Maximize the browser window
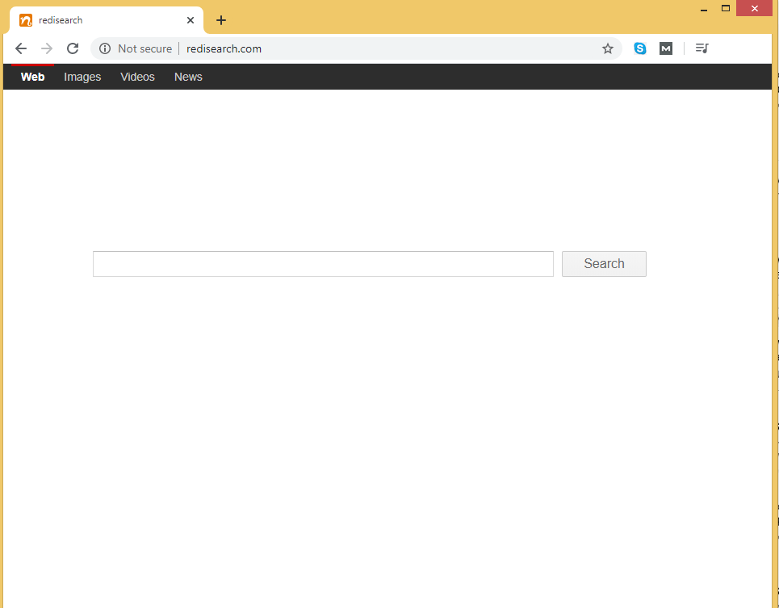This screenshot has width=779, height=608. click(726, 8)
